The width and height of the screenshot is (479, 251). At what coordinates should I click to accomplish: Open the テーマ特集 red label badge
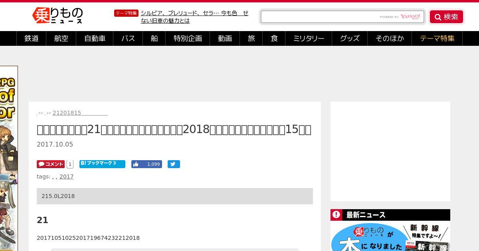[126, 13]
